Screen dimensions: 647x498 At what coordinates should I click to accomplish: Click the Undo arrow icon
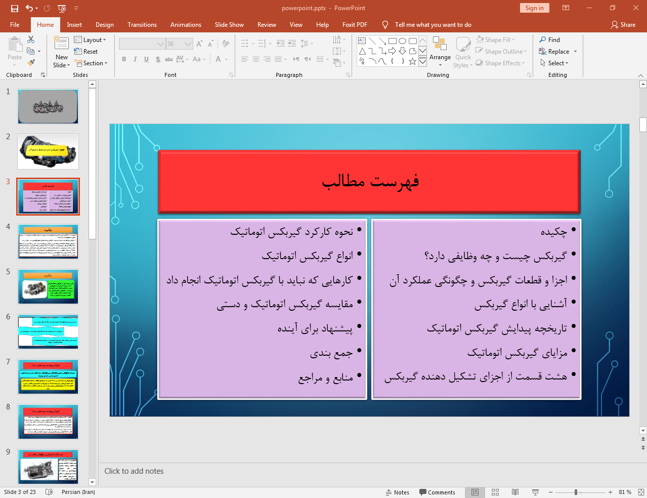click(29, 8)
